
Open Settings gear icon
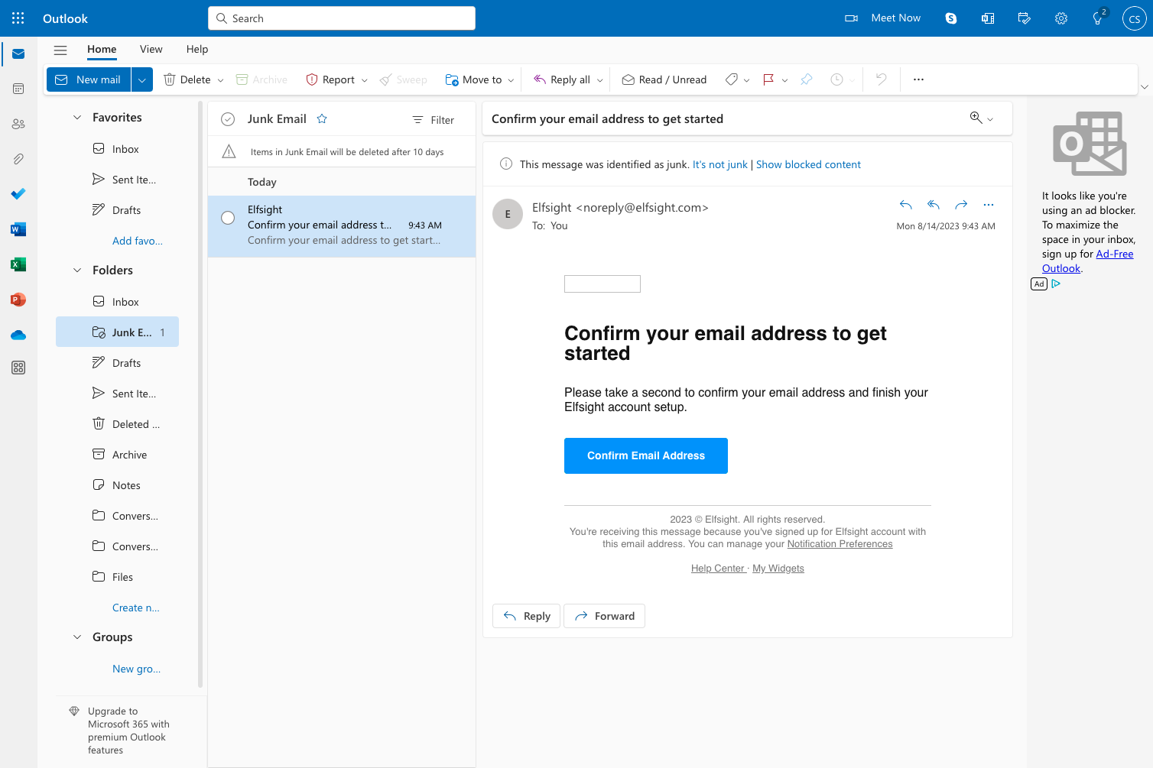pos(1061,18)
